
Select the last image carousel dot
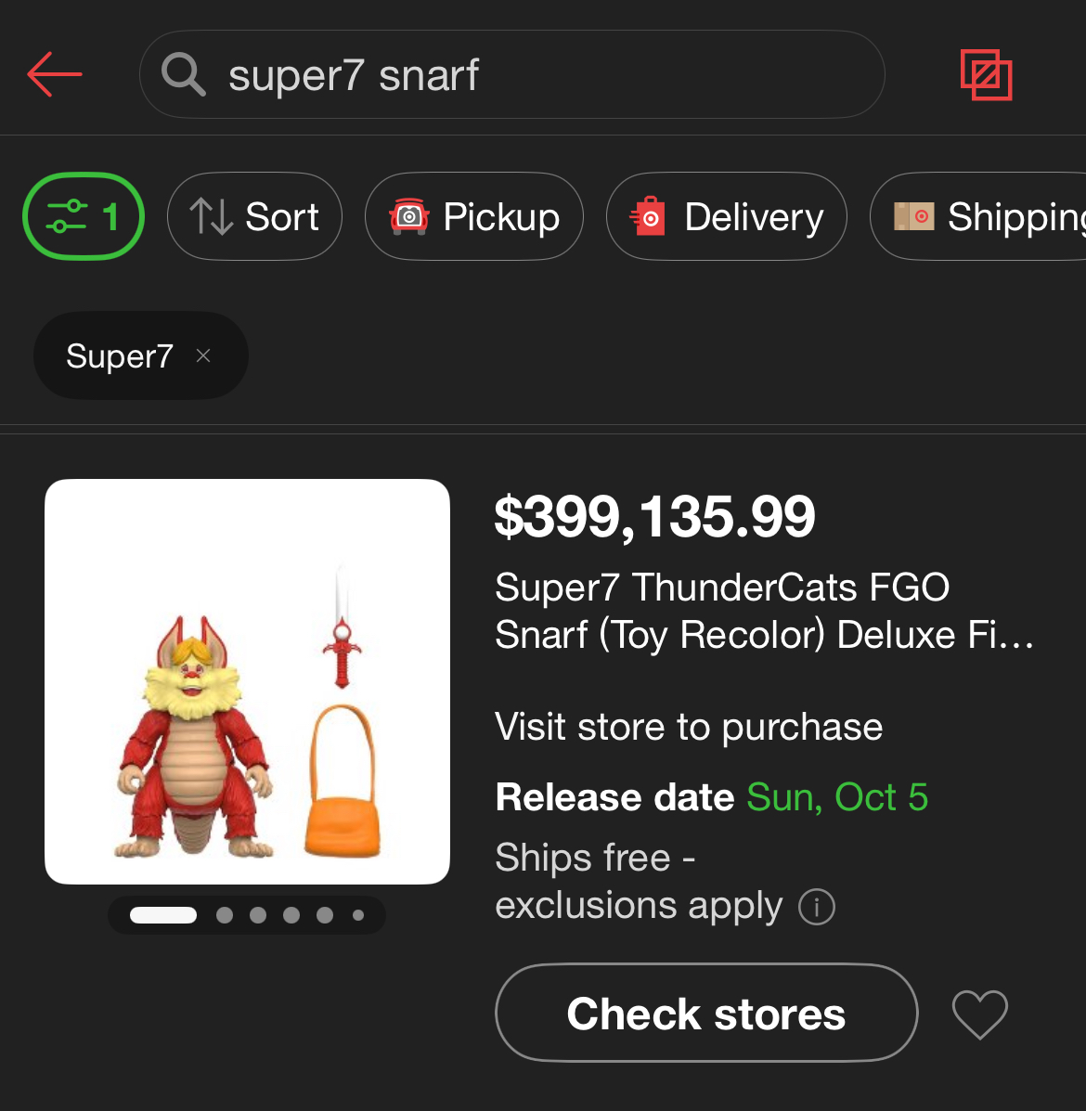click(x=358, y=915)
